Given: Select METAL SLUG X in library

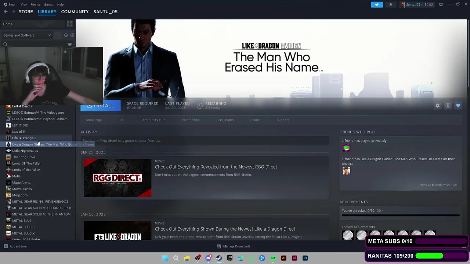Looking at the screenshot, I should [x=23, y=233].
